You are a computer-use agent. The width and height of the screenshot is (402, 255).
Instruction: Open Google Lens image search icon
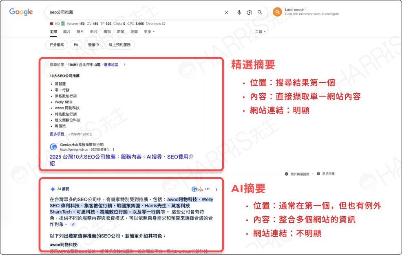coord(250,12)
